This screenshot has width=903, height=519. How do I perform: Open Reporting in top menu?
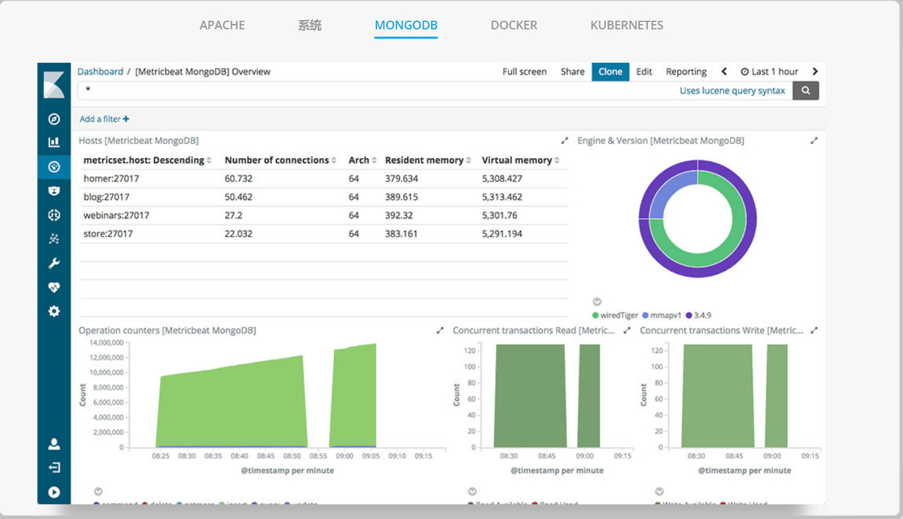tap(686, 71)
